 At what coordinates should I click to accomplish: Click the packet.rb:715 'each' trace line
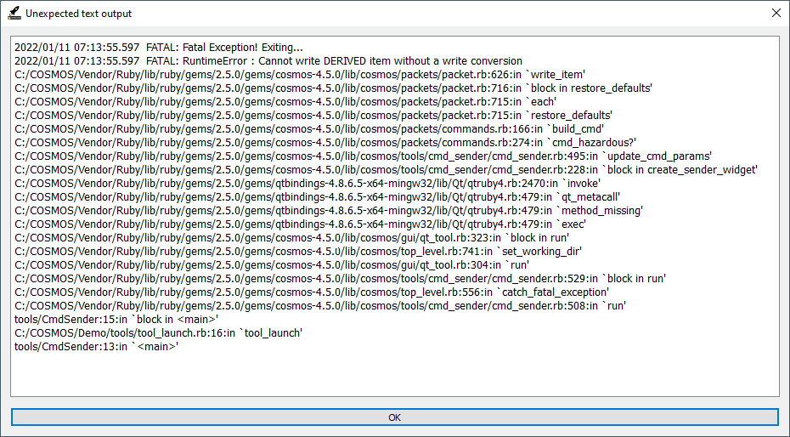[285, 102]
